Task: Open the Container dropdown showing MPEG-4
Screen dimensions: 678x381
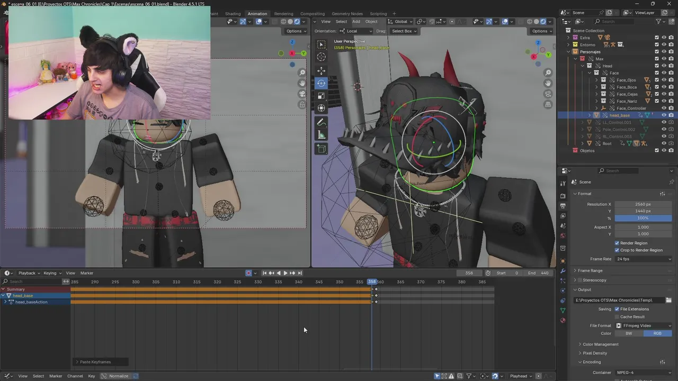Action: click(643, 372)
